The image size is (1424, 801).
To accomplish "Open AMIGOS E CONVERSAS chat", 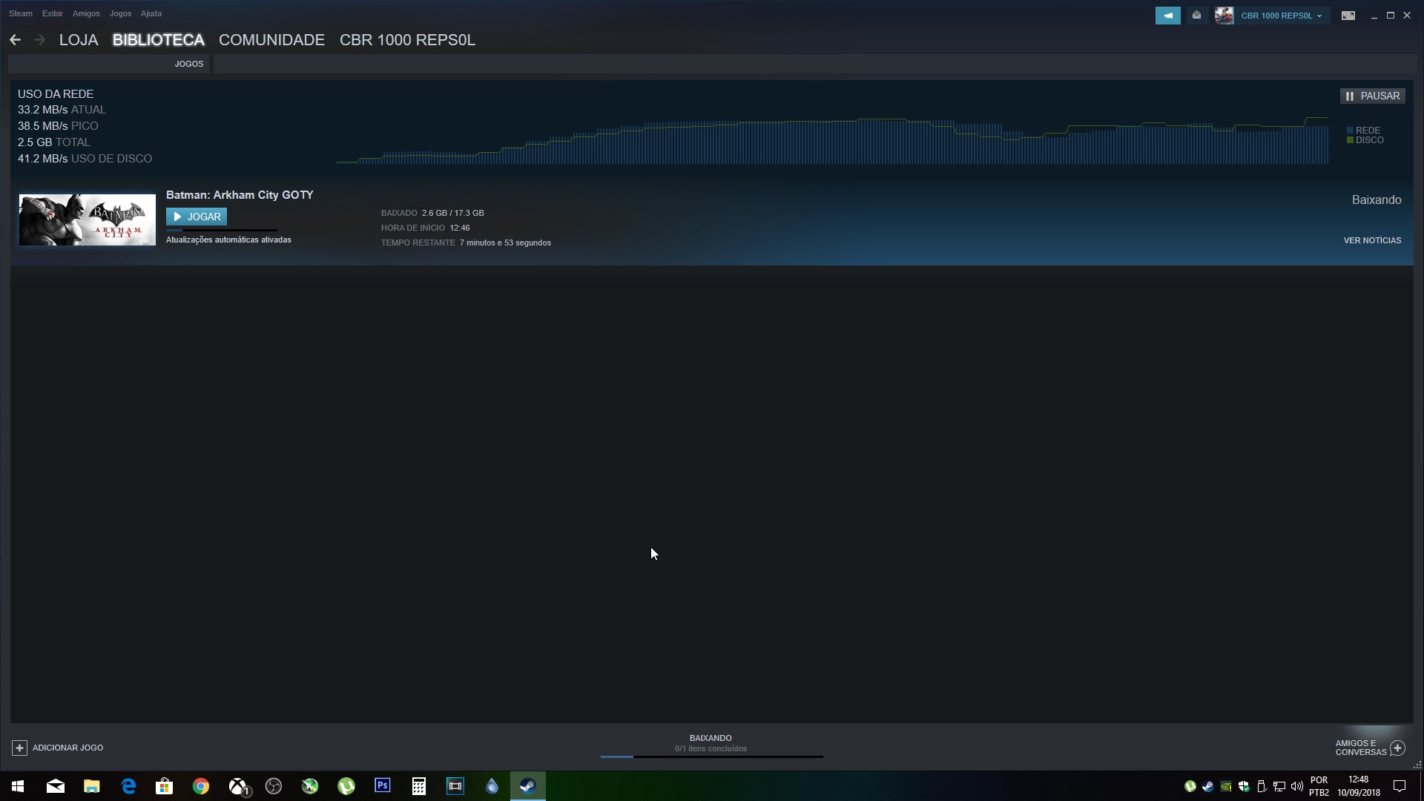I will pos(1361,748).
